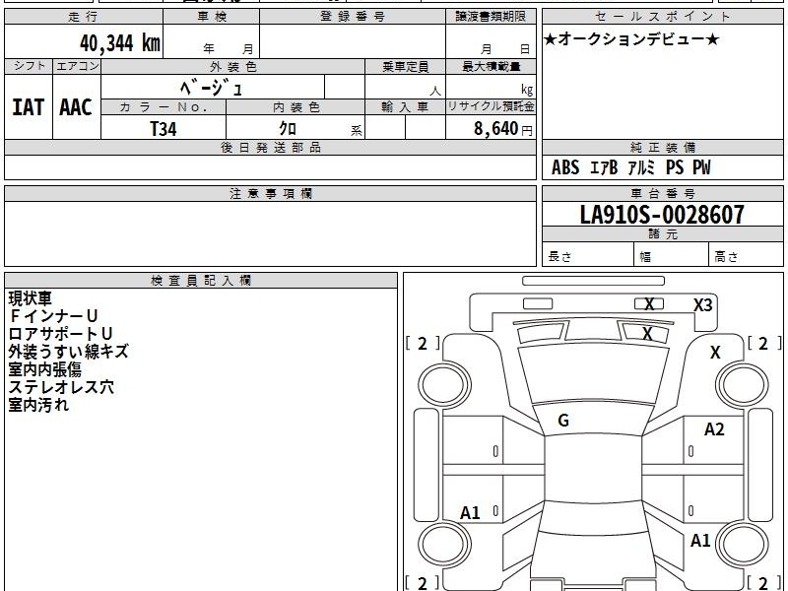The image size is (788, 591).
Task: Click the 輸入車 header cell
Action: click(406, 107)
